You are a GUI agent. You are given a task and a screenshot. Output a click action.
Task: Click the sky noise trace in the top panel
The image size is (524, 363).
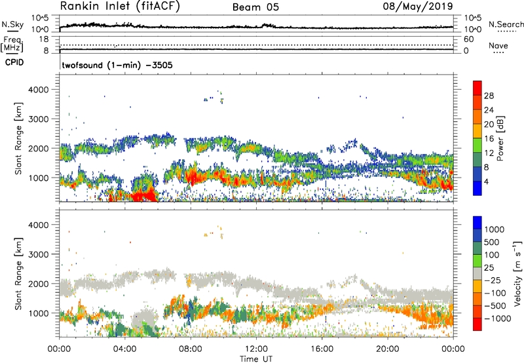tap(256, 27)
